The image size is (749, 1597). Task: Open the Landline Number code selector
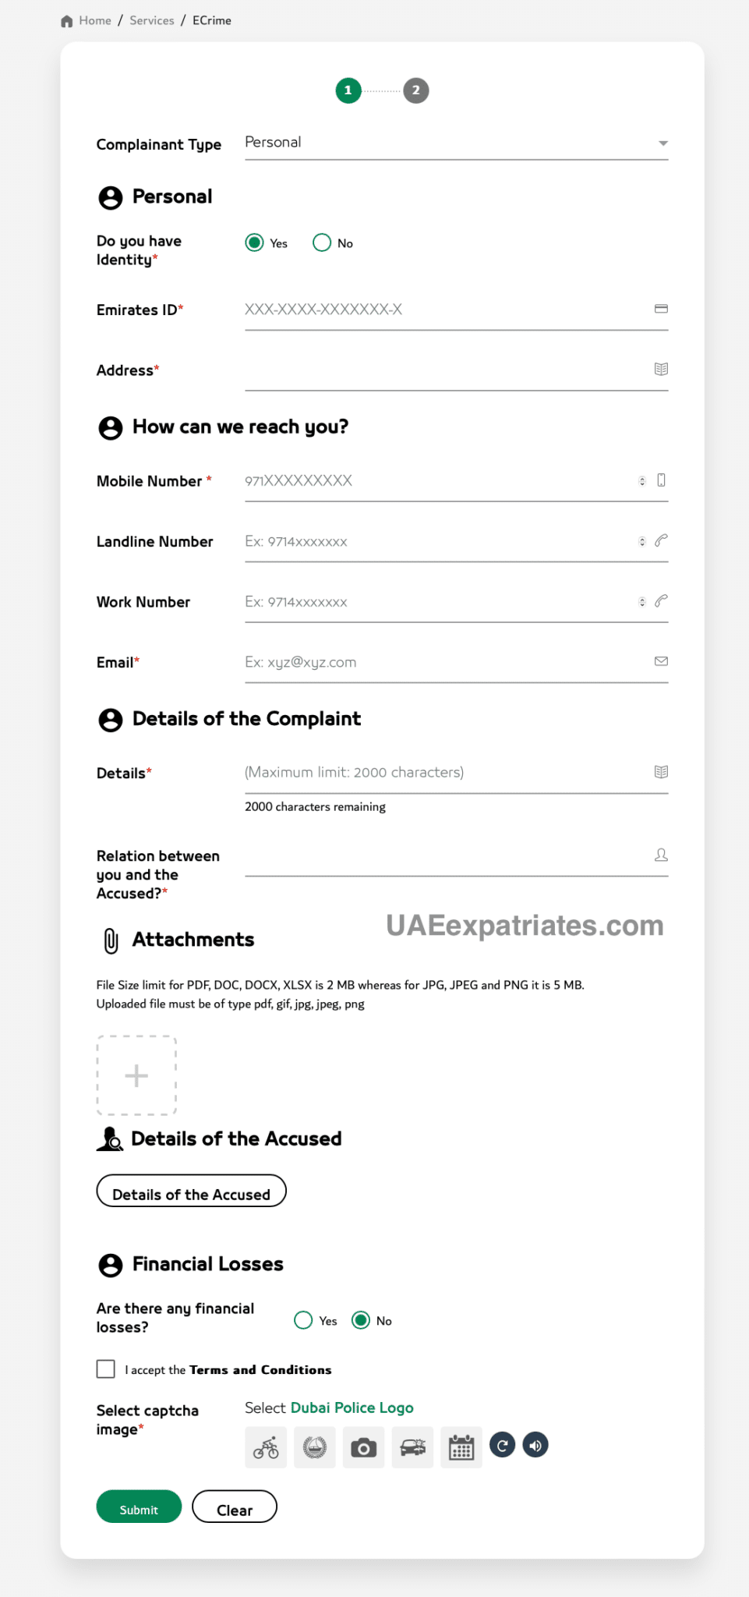click(641, 540)
